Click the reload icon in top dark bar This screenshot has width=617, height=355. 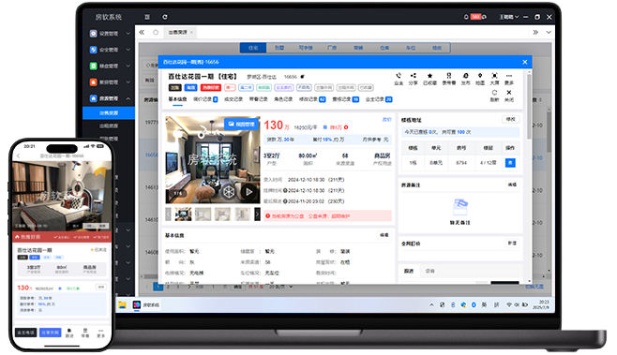[164, 17]
